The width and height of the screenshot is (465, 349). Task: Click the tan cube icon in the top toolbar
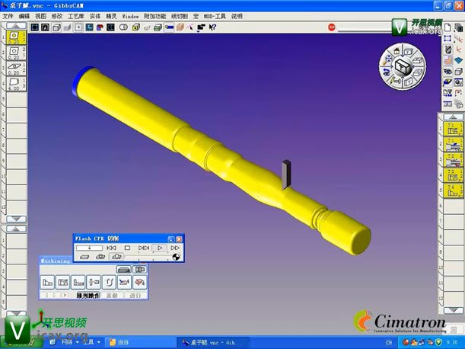pyautogui.click(x=180, y=27)
